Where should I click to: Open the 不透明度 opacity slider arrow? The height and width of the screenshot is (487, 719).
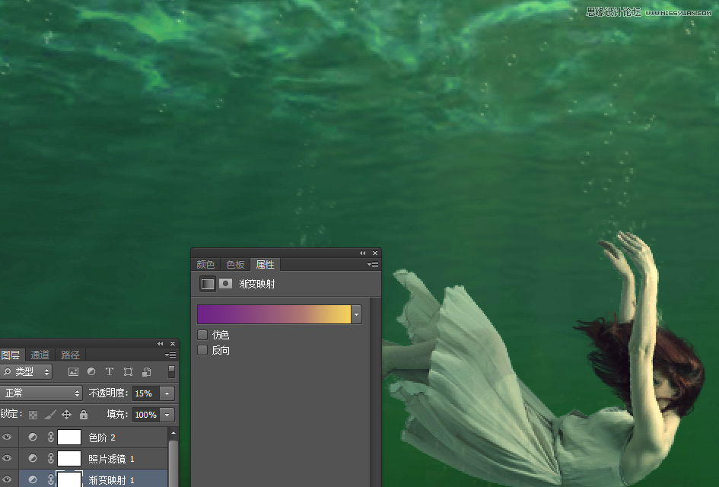click(167, 393)
